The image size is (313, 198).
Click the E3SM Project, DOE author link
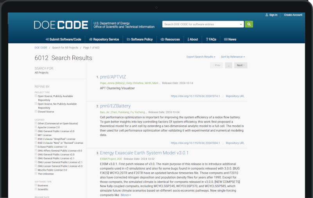coord(111,159)
